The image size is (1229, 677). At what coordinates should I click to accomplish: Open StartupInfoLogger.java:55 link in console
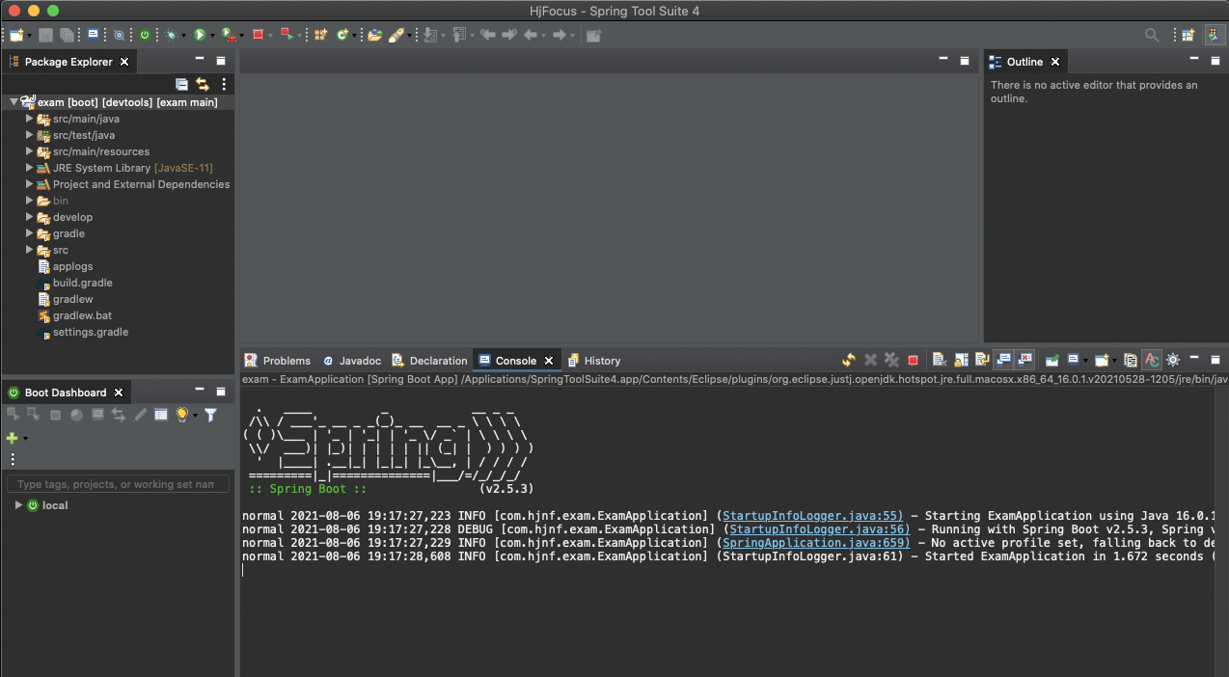click(x=812, y=516)
